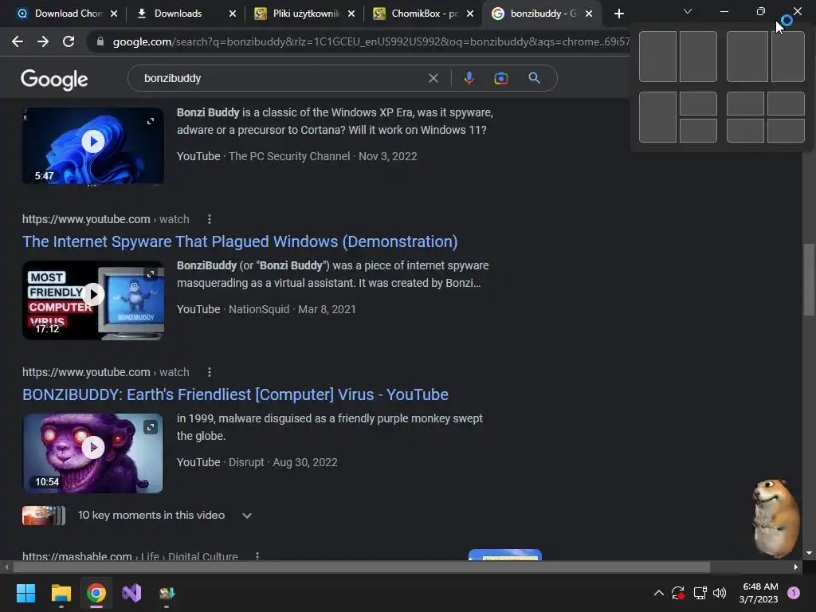Snap window to top-left quadrant of four-grid layout
Image resolution: width=816 pixels, height=612 pixels.
click(x=745, y=104)
